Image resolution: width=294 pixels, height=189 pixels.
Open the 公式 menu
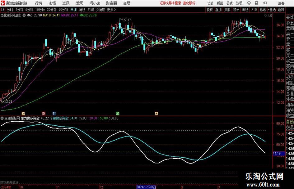tap(230, 3)
